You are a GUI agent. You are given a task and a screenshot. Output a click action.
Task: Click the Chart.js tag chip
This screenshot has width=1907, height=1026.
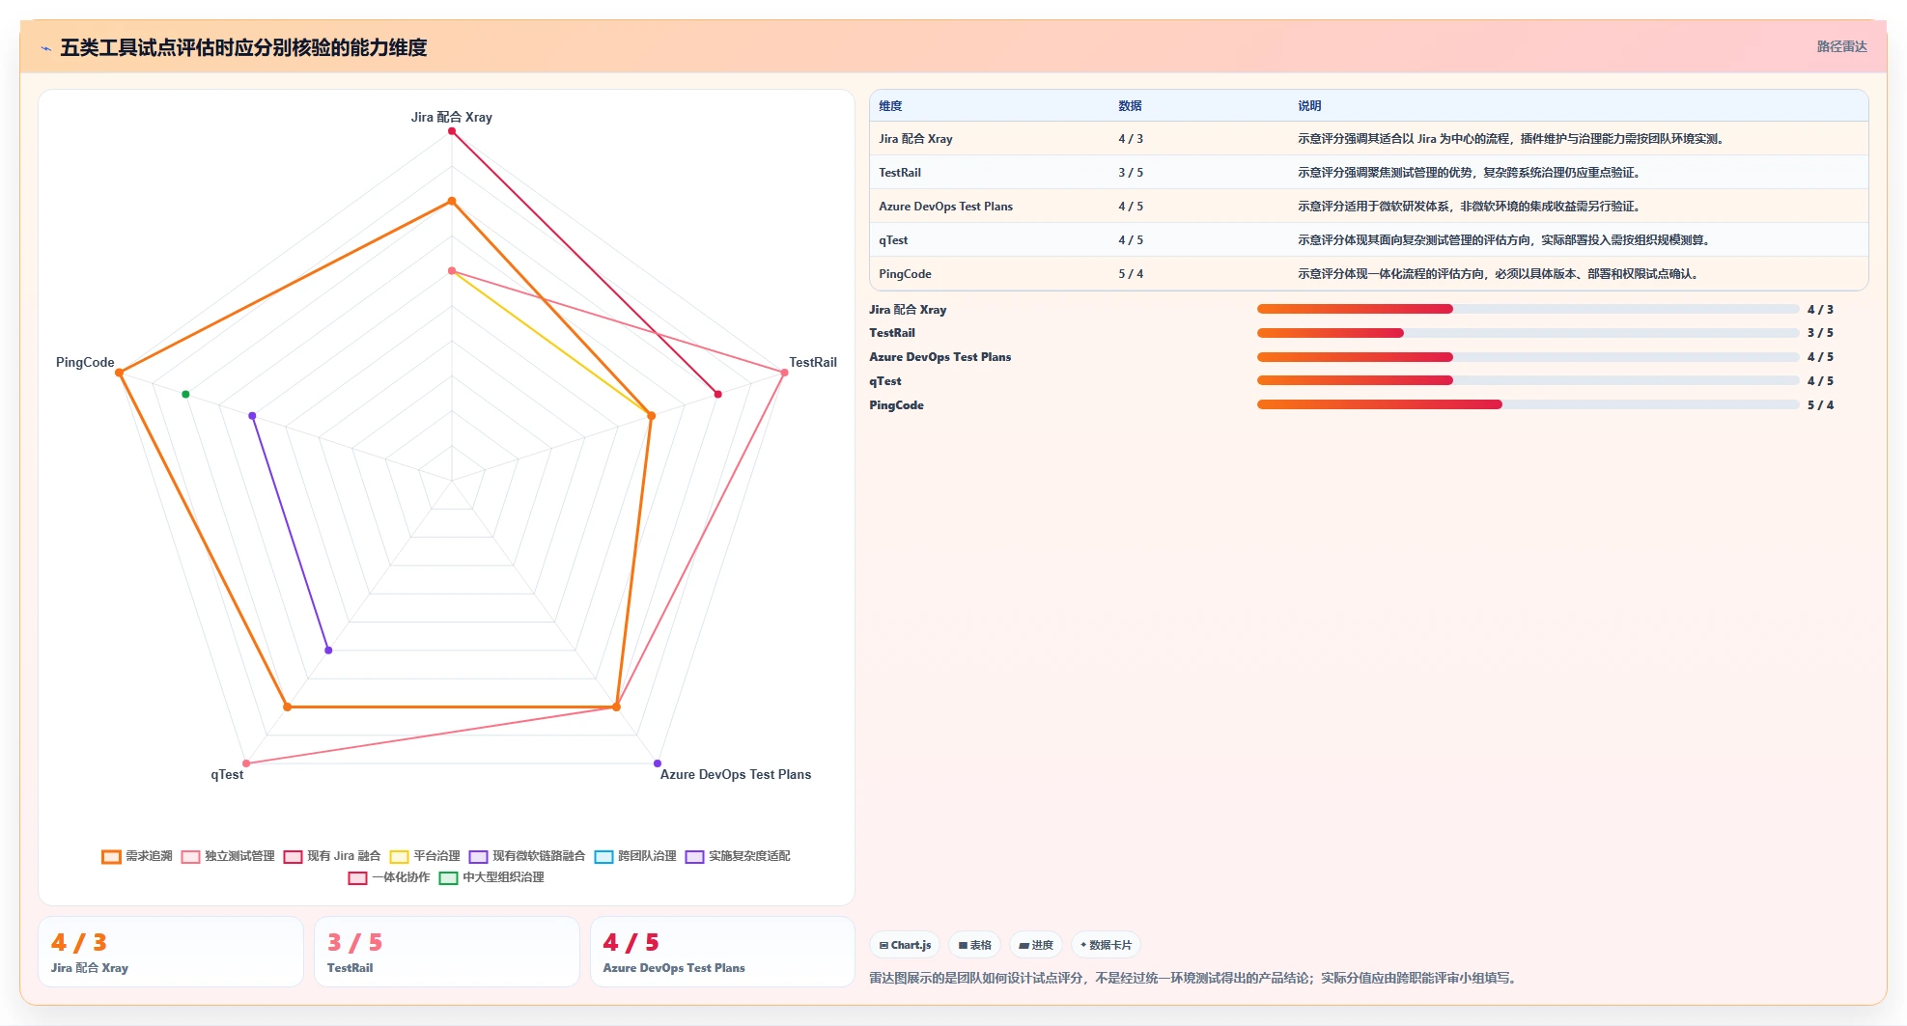point(905,945)
